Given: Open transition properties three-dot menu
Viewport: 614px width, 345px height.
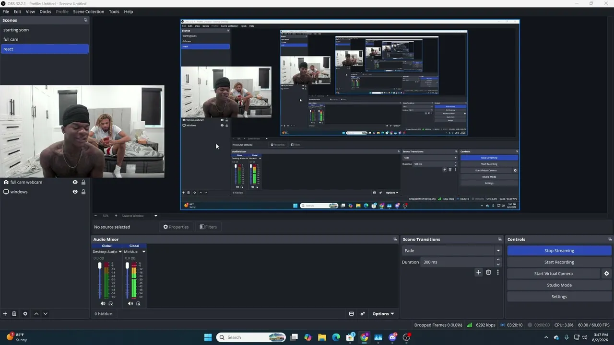Looking at the screenshot, I should (498, 272).
